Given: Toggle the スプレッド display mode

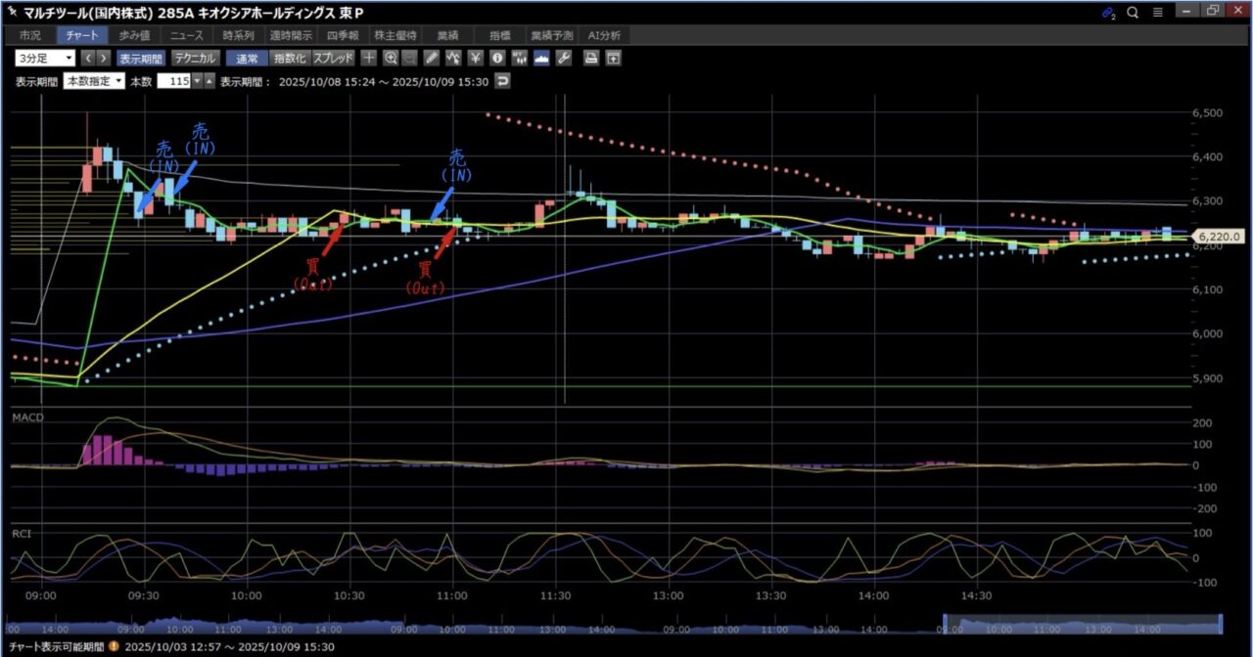Looking at the screenshot, I should pyautogui.click(x=333, y=58).
